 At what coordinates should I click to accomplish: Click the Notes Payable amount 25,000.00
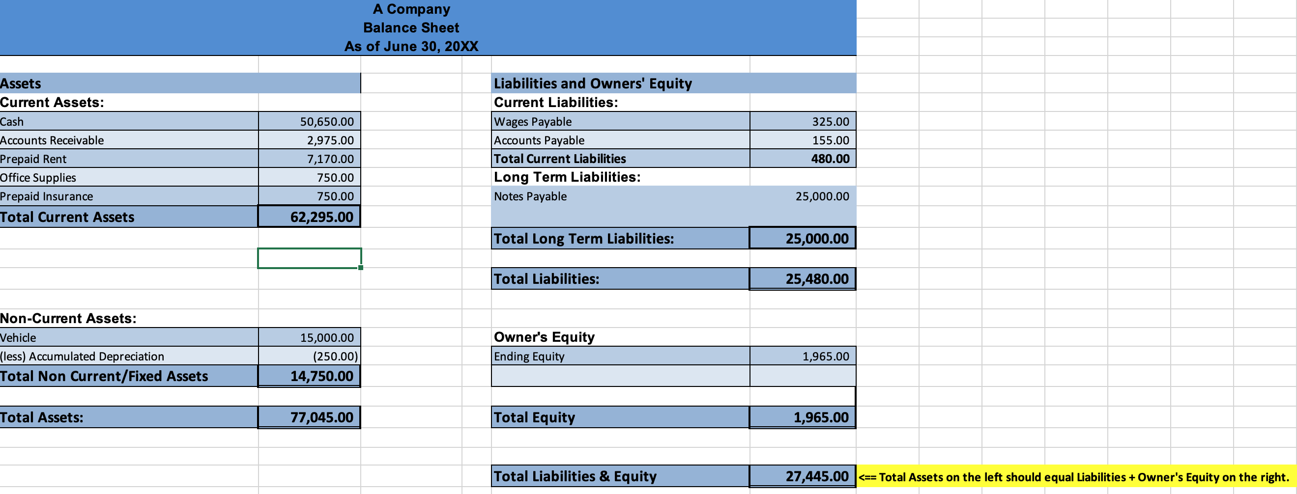point(803,196)
